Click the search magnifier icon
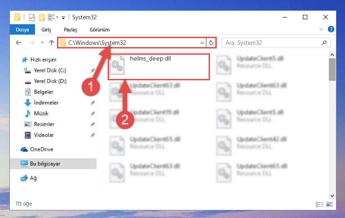Screen dimensions: 345x218 (324, 43)
